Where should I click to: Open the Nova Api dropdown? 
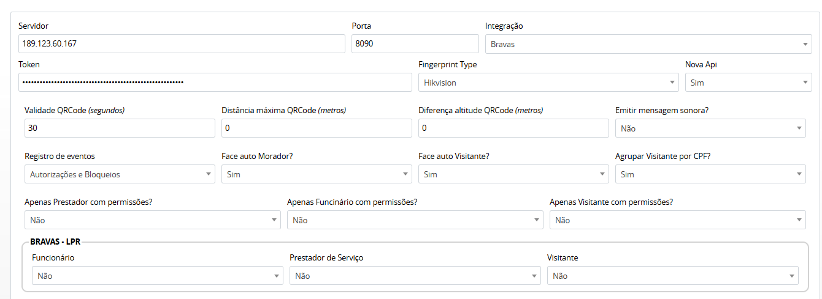tap(748, 83)
